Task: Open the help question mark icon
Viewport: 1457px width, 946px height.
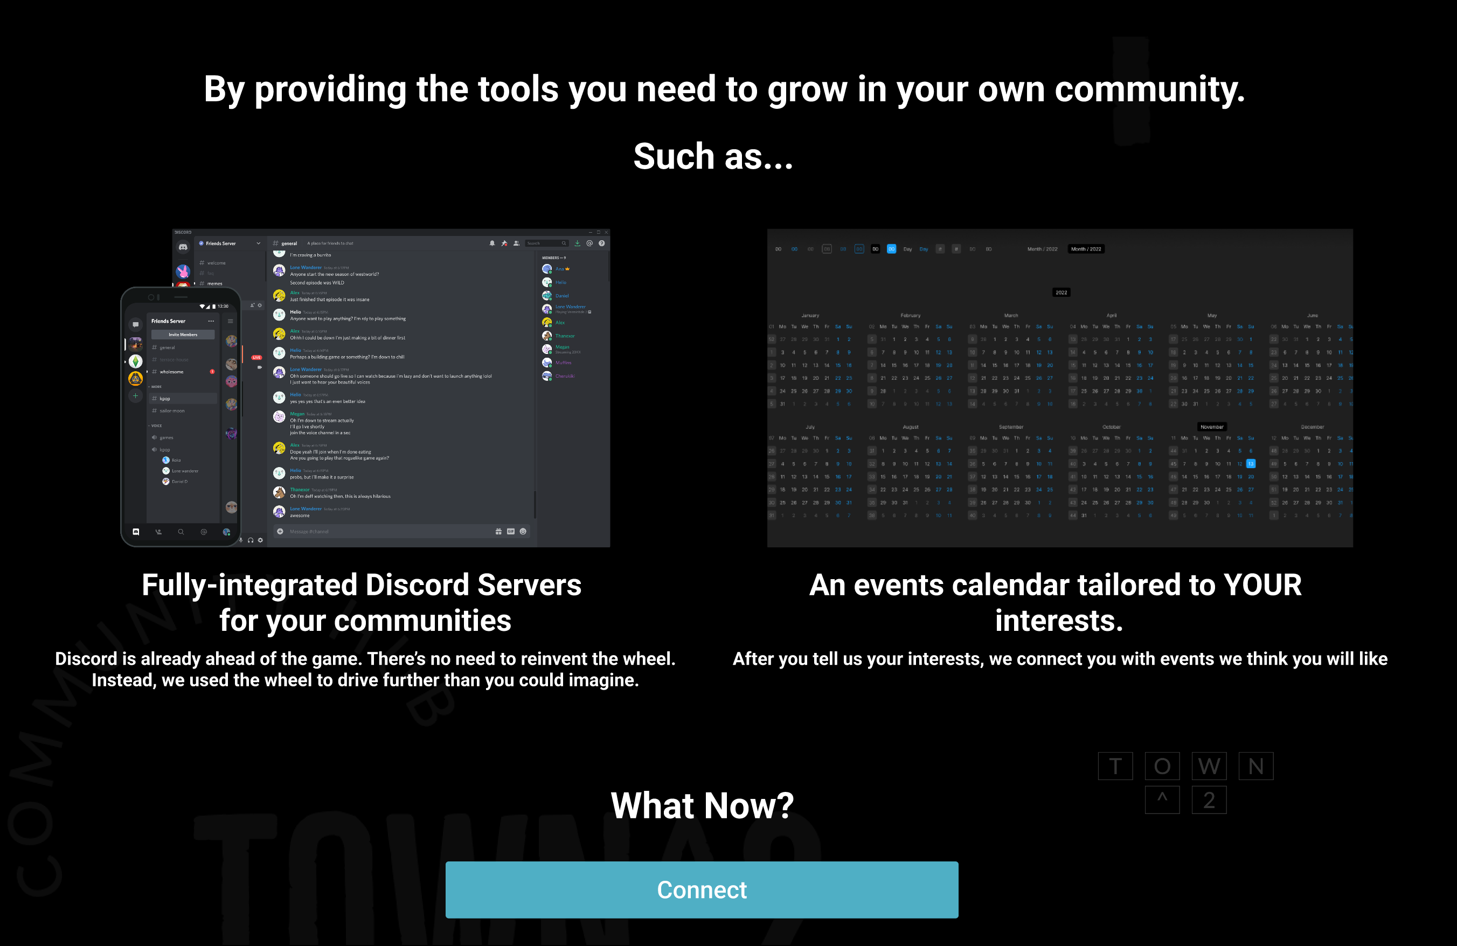Action: [x=602, y=244]
